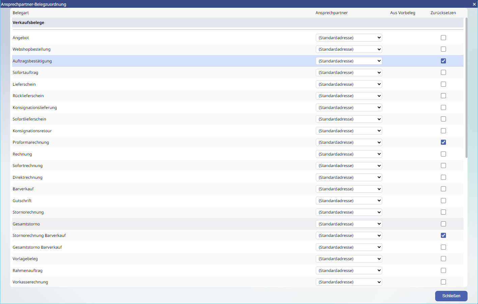The width and height of the screenshot is (478, 304).
Task: Click the Aus Vorbeleg column header
Action: click(x=403, y=13)
